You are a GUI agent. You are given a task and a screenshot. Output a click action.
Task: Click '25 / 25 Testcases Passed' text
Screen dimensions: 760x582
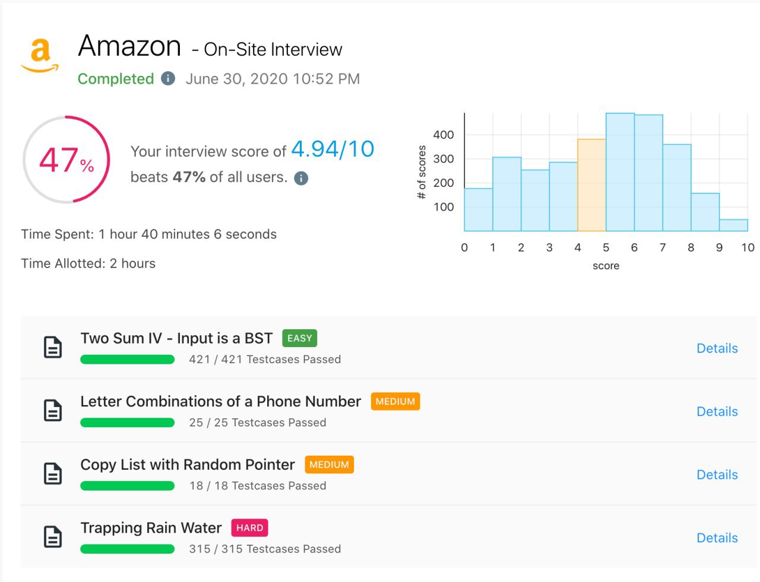258,422
